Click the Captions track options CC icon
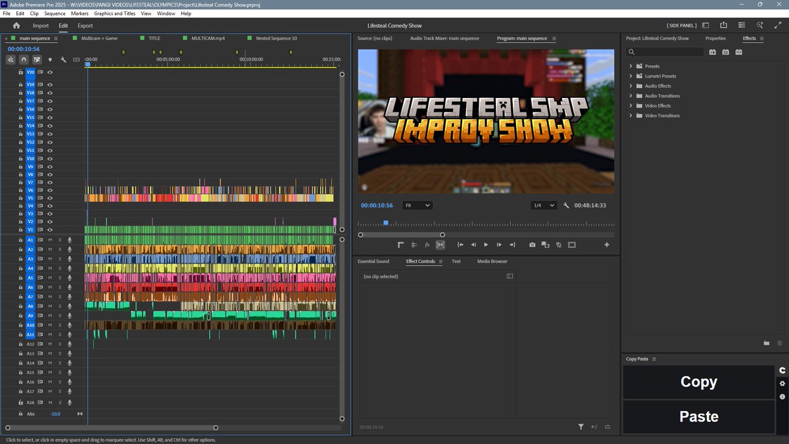789x444 pixels. 76,60
